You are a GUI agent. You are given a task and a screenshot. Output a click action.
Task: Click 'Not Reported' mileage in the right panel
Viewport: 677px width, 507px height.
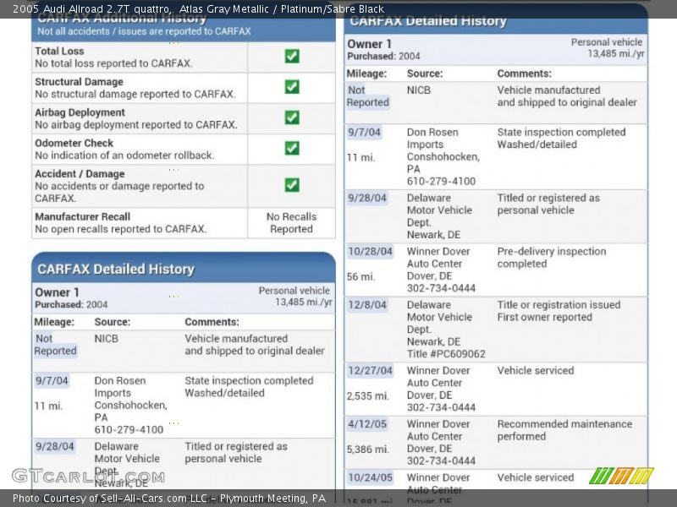(x=367, y=96)
